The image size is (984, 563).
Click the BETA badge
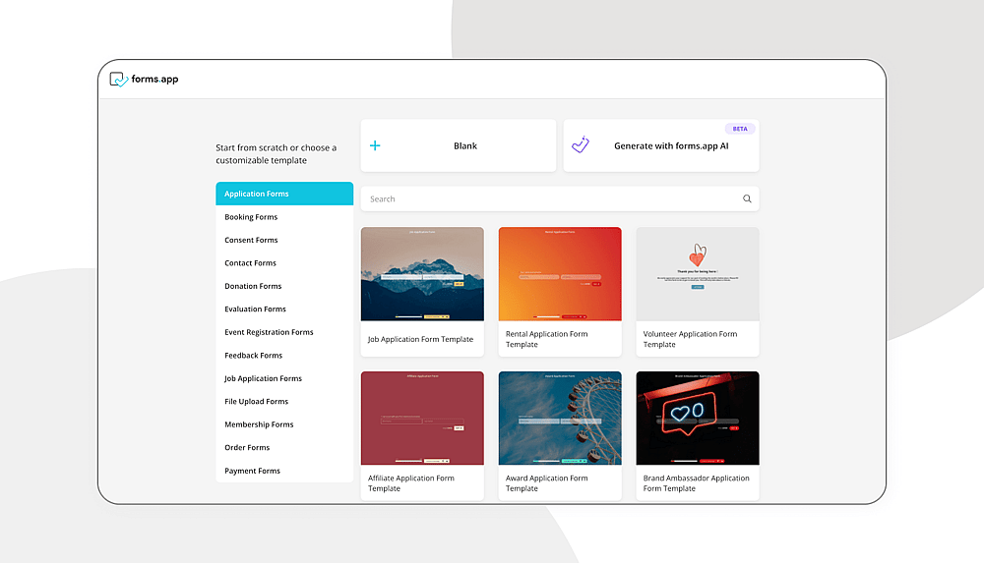tap(740, 129)
